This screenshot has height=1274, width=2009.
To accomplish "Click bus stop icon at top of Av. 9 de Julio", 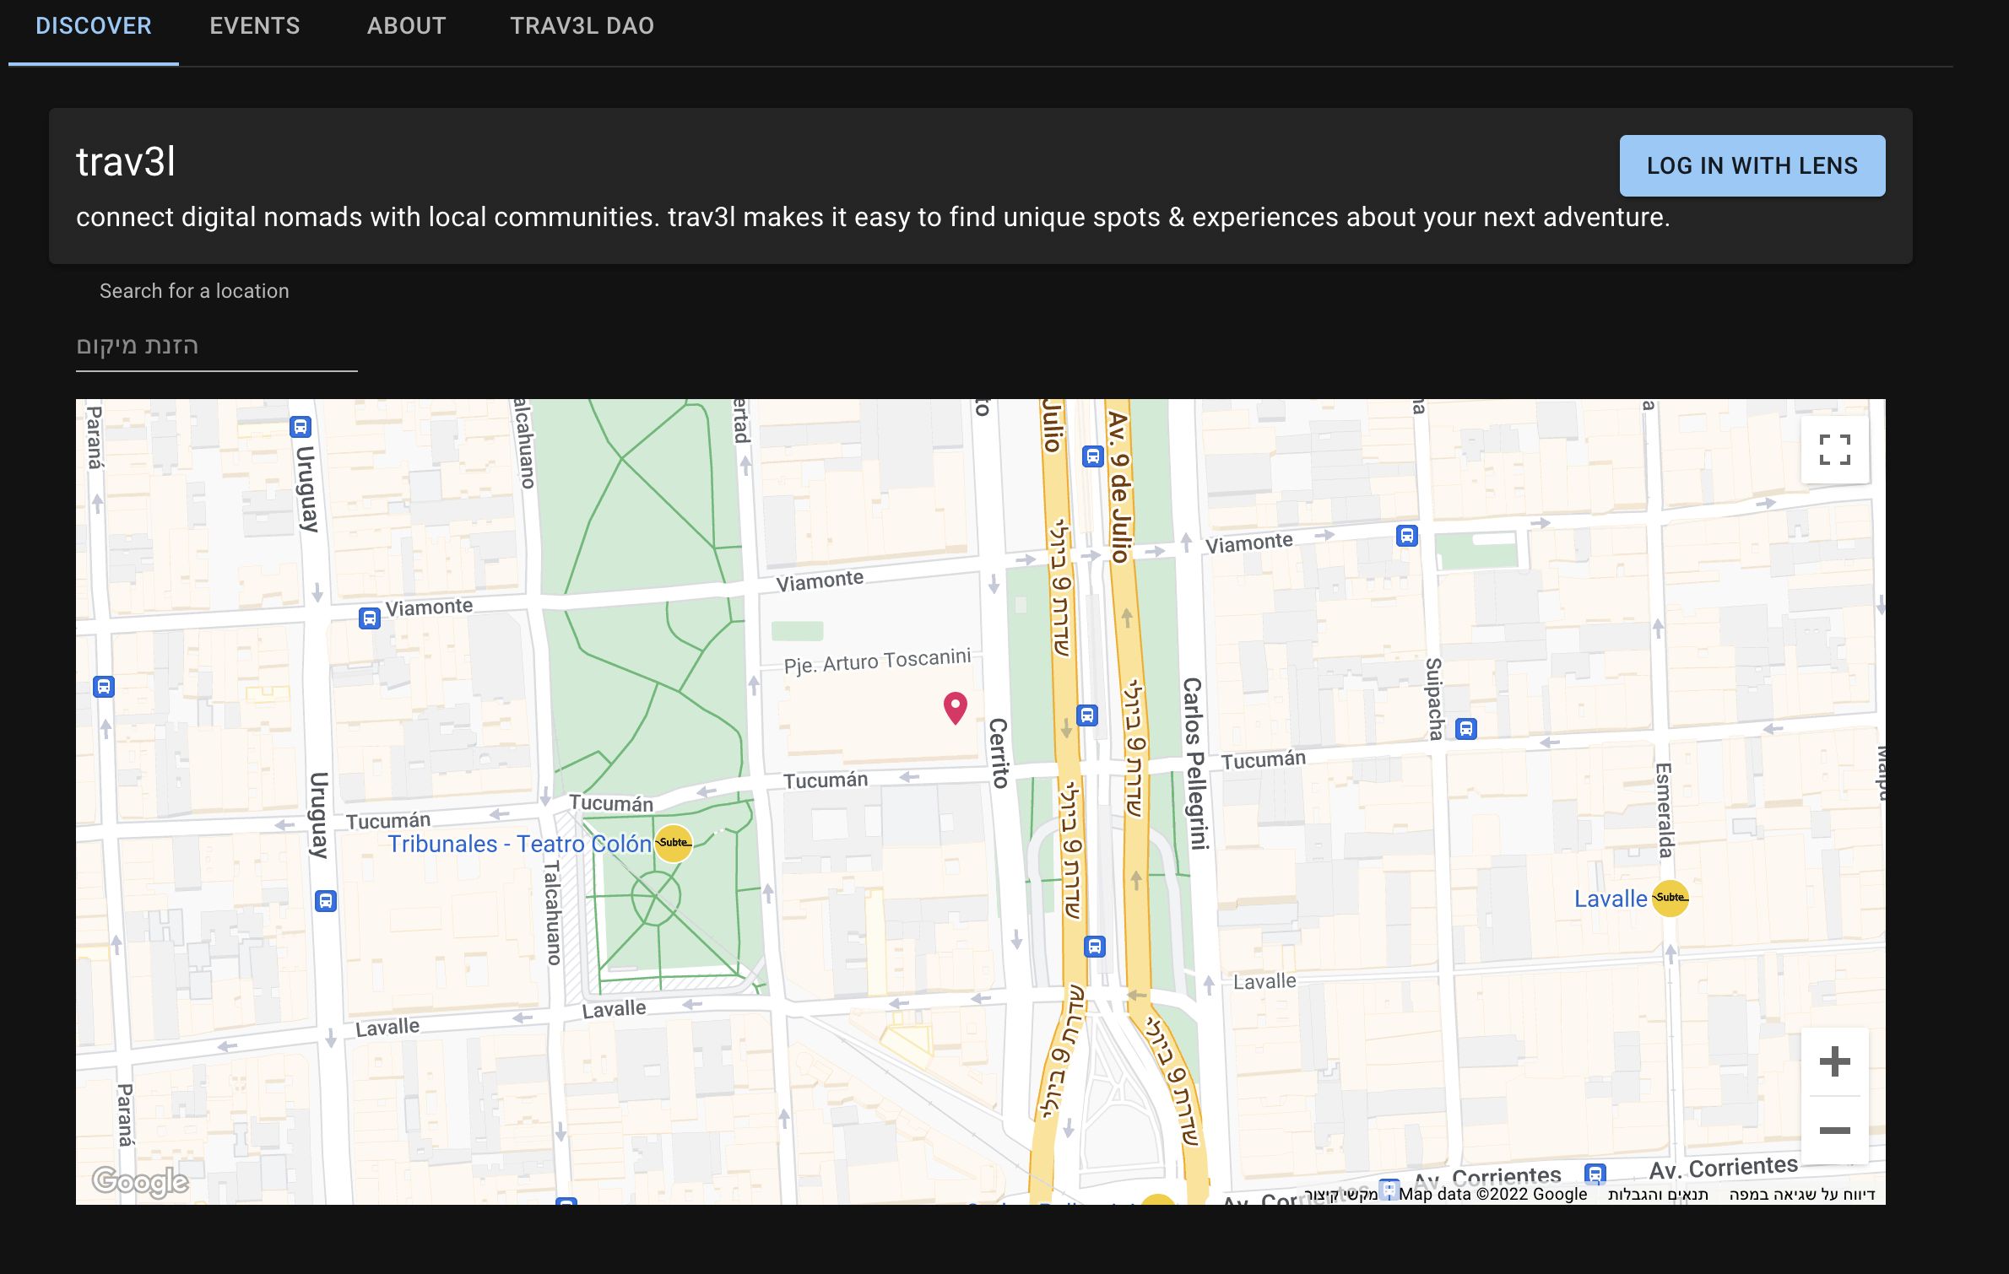I will (x=1093, y=456).
